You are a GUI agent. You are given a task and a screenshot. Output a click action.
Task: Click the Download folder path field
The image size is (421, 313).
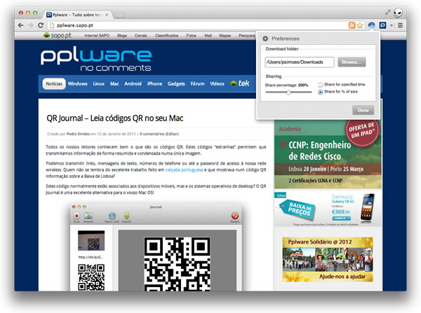300,62
